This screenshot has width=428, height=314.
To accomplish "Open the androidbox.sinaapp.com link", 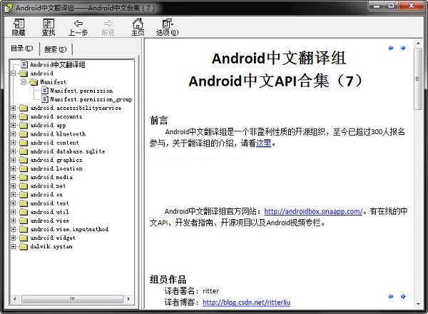I will [x=313, y=211].
